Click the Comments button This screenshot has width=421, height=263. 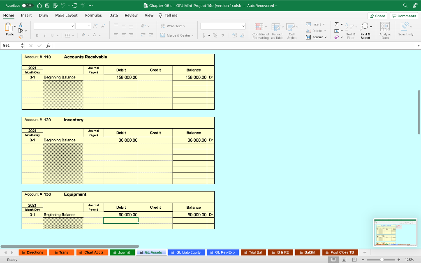click(404, 15)
